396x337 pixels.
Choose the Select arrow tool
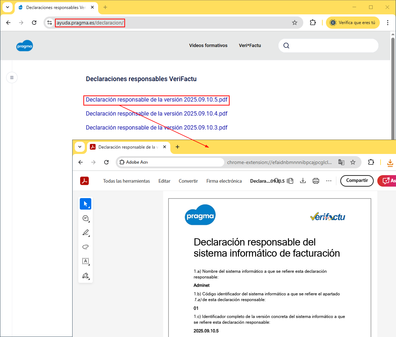pyautogui.click(x=86, y=204)
